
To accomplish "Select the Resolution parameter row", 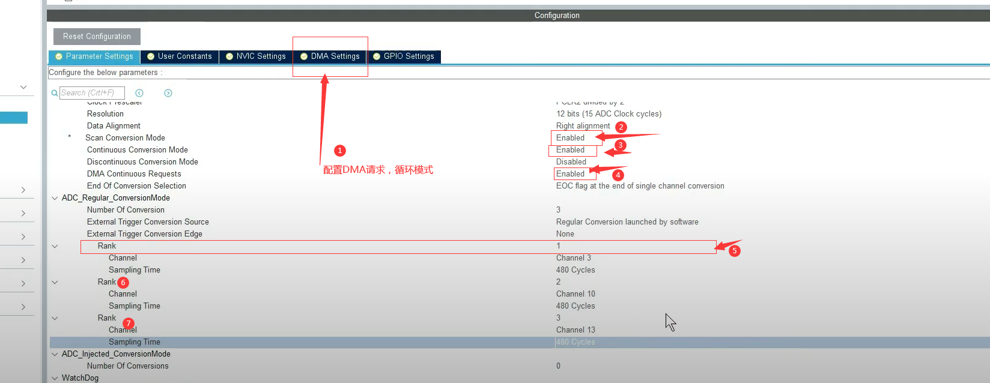I will [x=105, y=114].
